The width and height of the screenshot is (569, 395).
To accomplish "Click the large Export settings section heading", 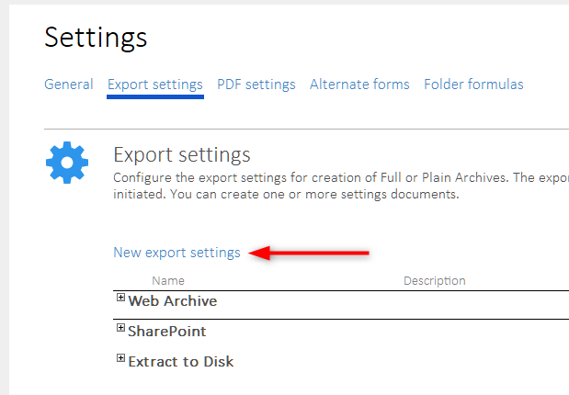I will 181,153.
